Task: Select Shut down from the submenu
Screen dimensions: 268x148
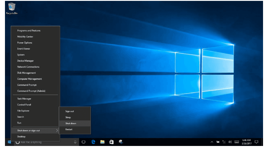Action: (71, 123)
